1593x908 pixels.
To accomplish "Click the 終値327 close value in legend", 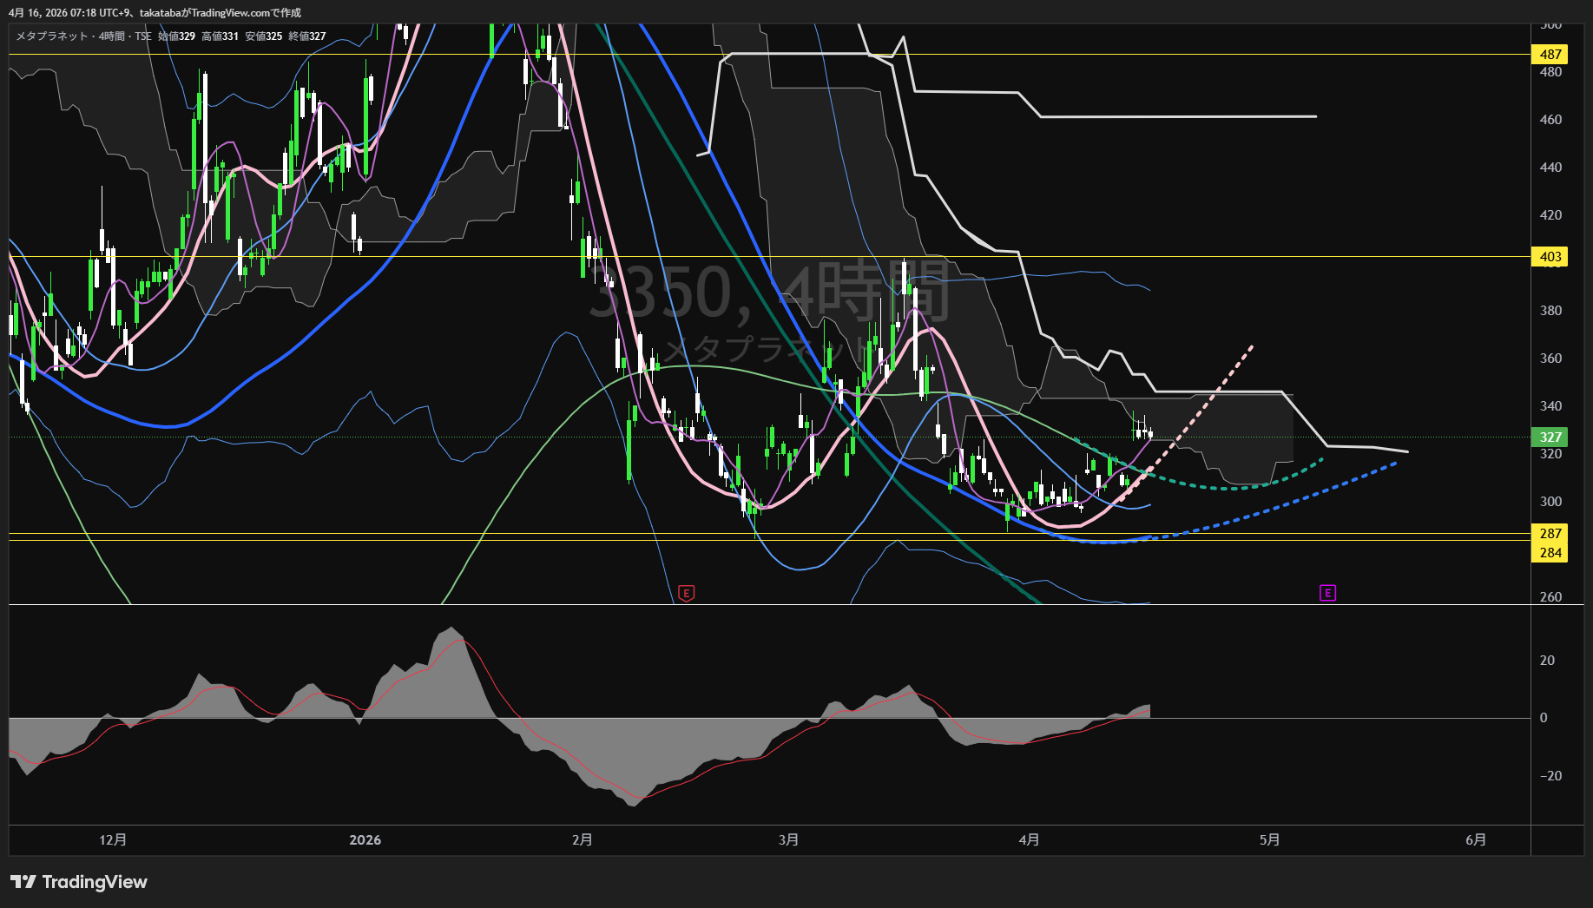I will (307, 36).
